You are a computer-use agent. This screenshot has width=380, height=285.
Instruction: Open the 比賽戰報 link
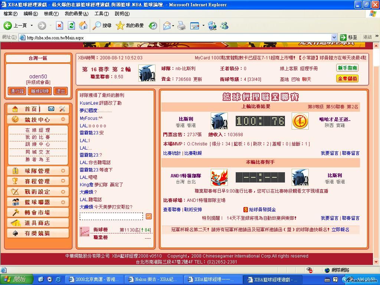(x=193, y=153)
